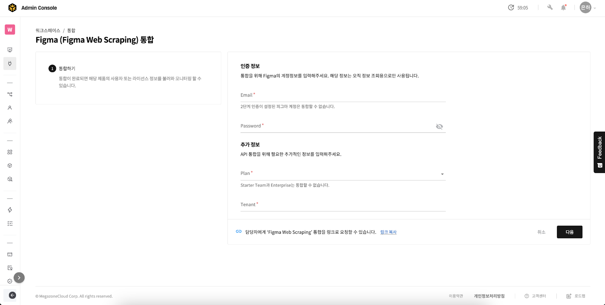Select the pink W workspace badge
Image resolution: width=605 pixels, height=305 pixels.
[10, 29]
